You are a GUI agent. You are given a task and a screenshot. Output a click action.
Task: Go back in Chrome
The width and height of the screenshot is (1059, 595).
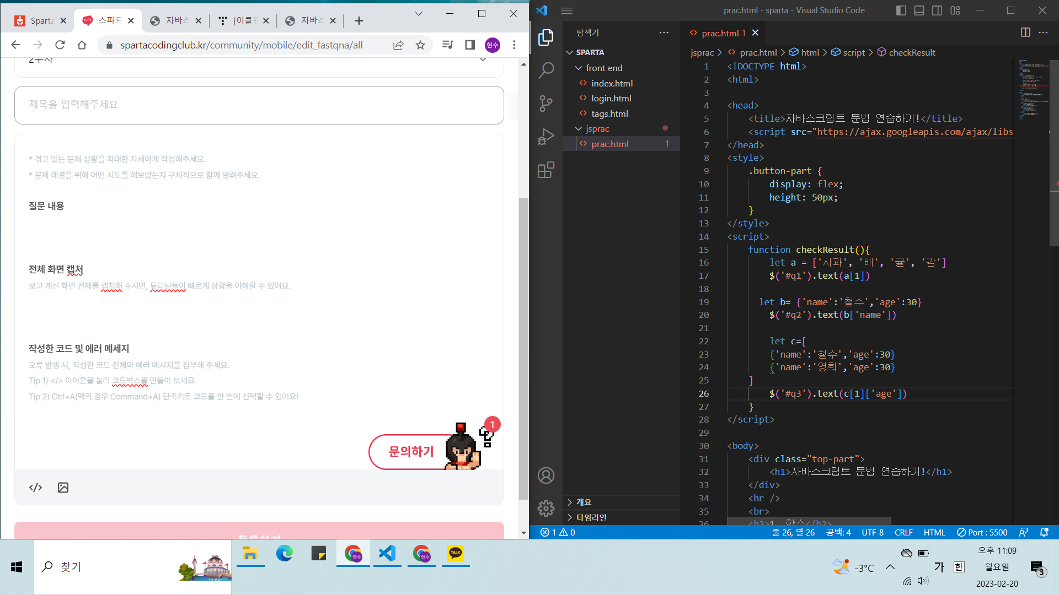pyautogui.click(x=15, y=45)
